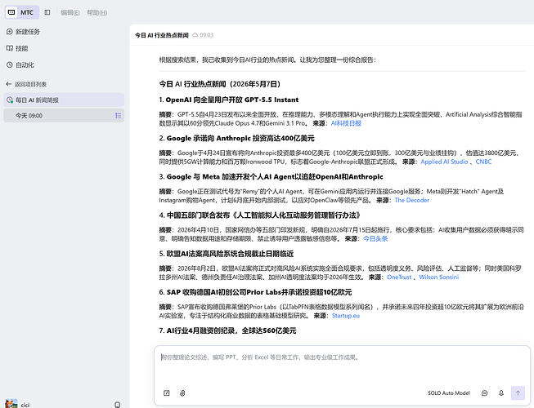
Task: Open the 帮助(H) menu
Action: [97, 12]
